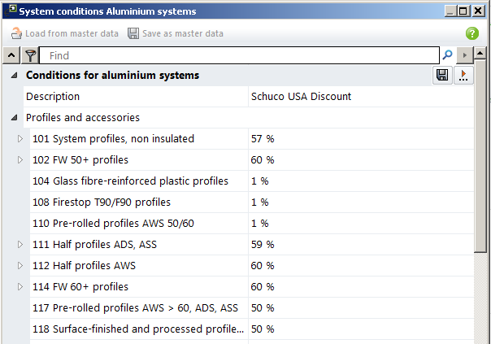Screen dimensions: 491x344
Task: Click Load from master data
Action: [x=64, y=33]
